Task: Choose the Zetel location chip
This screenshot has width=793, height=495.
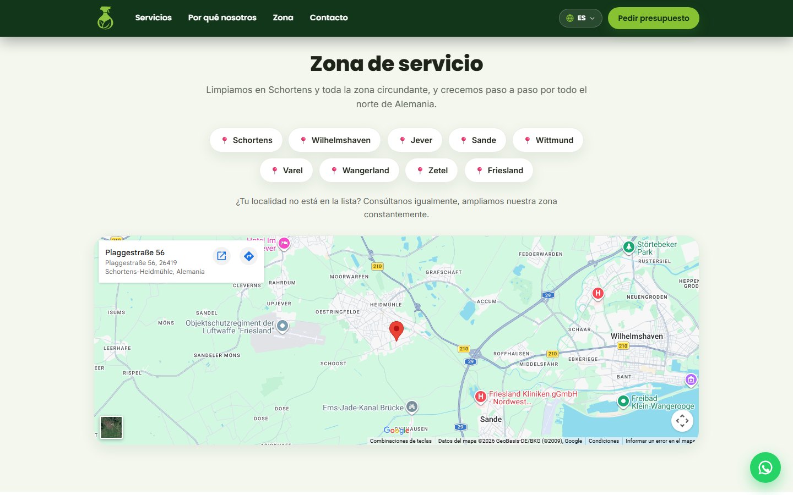Action: point(432,170)
